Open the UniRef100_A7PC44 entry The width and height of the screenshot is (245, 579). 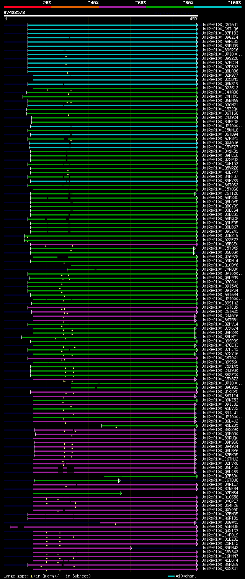(x=220, y=63)
